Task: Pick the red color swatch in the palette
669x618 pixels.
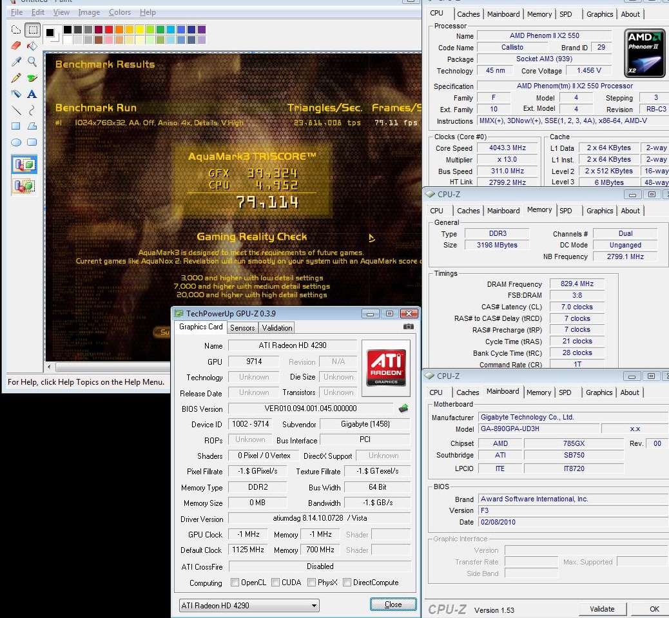Action: (x=109, y=30)
